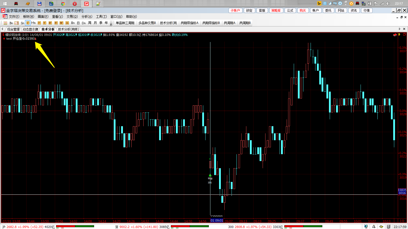This screenshot has height=229, width=408.
Task: Click the bell alert icon in status bar
Action: [x=374, y=226]
